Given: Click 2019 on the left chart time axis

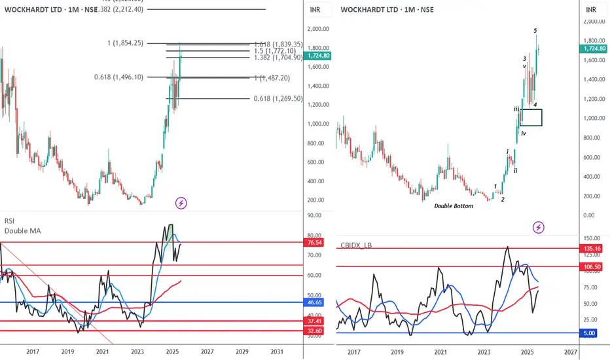Looking at the screenshot, I should (x=67, y=352).
